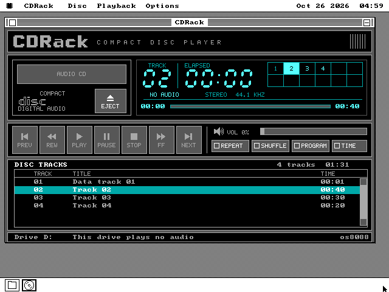
Task: Click the Compact Disc Digital Audio logo
Action: 42,101
